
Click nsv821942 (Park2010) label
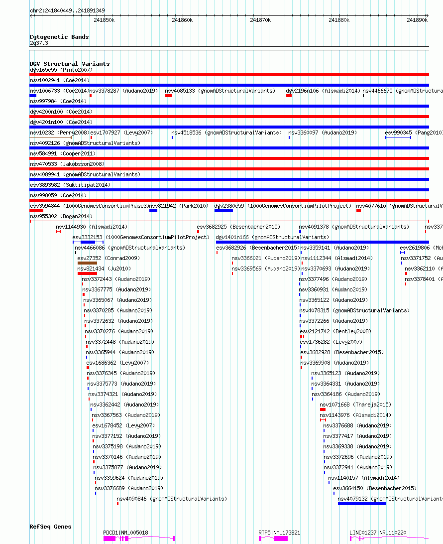[179, 206]
